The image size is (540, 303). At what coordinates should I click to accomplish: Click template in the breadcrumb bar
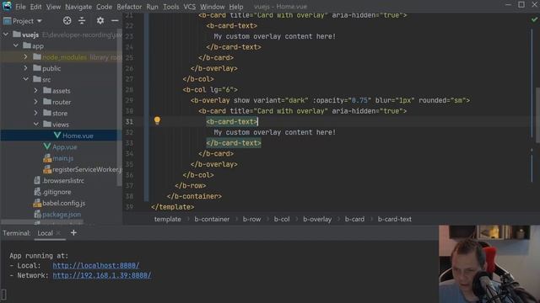click(167, 219)
